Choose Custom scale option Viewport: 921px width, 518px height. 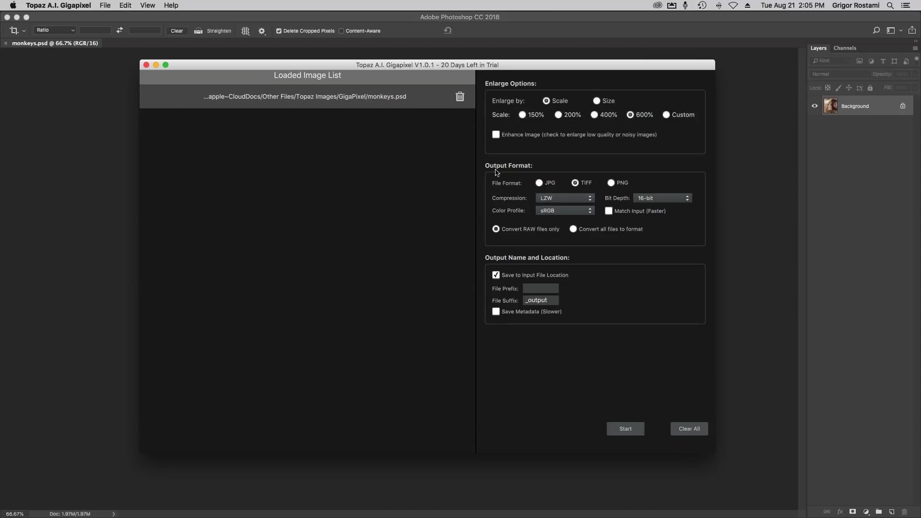click(666, 115)
